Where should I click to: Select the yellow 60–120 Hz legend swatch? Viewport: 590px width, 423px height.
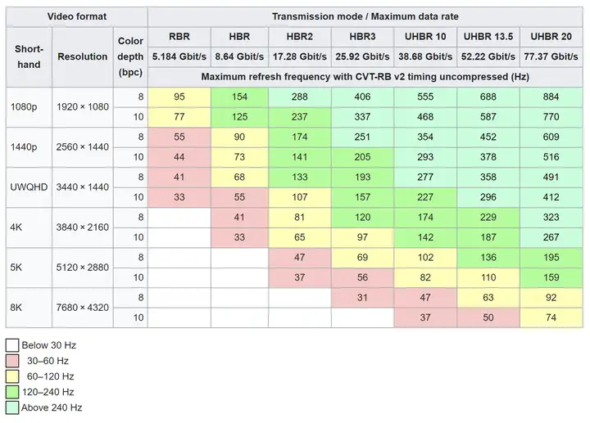13,376
